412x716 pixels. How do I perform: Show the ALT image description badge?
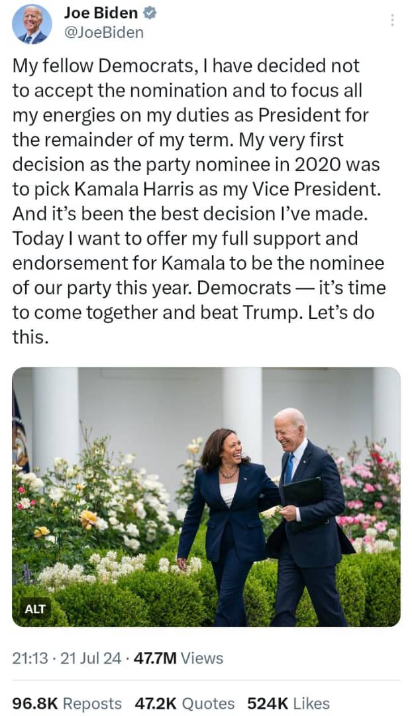36,609
